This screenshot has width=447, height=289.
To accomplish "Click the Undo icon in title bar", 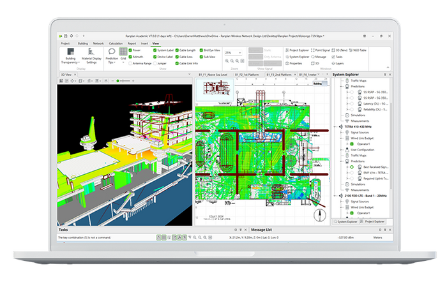I will point(72,36).
